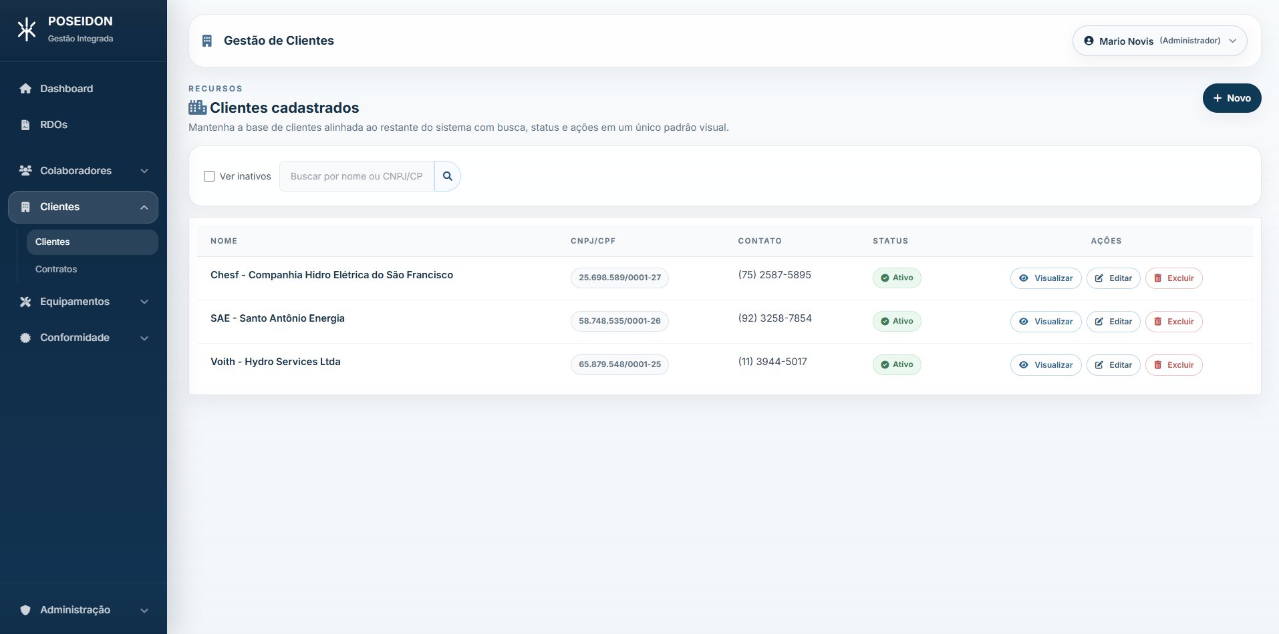Click the Equipamentos tools icon
The height and width of the screenshot is (634, 1279).
pyautogui.click(x=25, y=302)
